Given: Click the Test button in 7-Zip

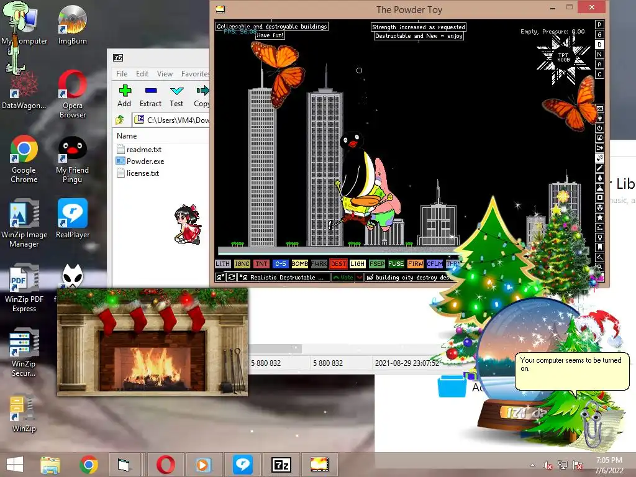Looking at the screenshot, I should 176,96.
